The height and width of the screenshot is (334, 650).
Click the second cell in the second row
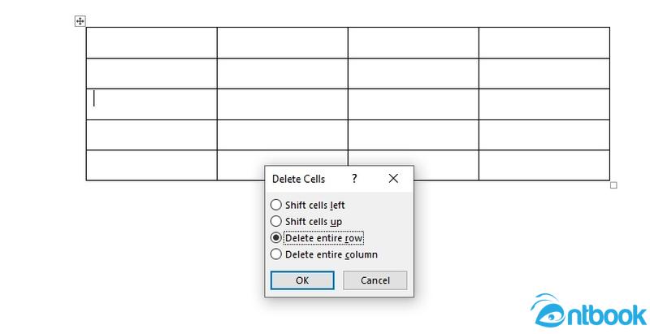(282, 73)
